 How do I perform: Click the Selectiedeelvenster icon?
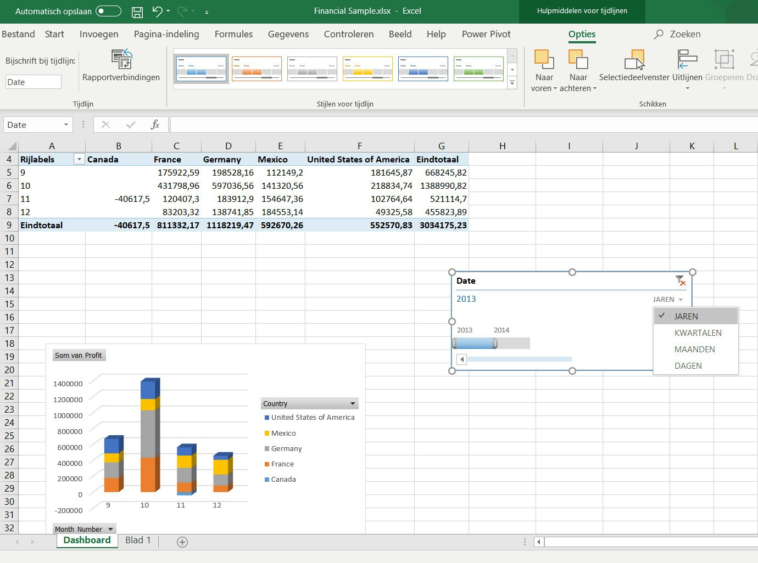point(634,61)
